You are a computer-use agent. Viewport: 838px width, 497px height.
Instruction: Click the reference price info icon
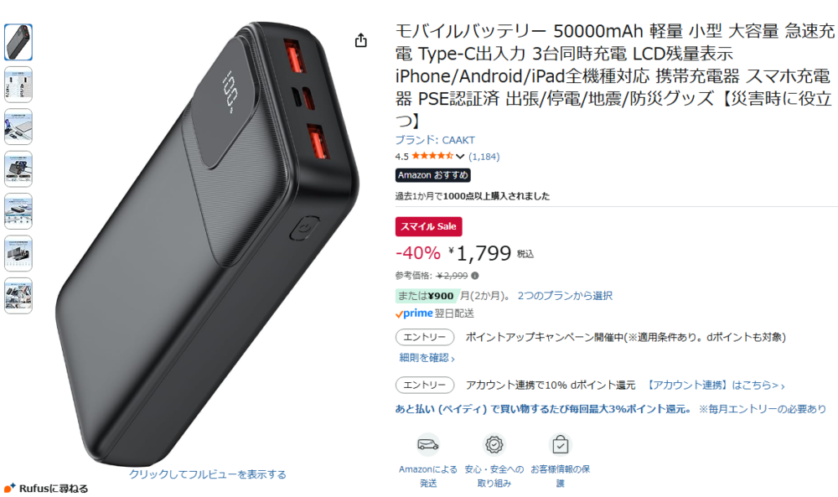[475, 276]
